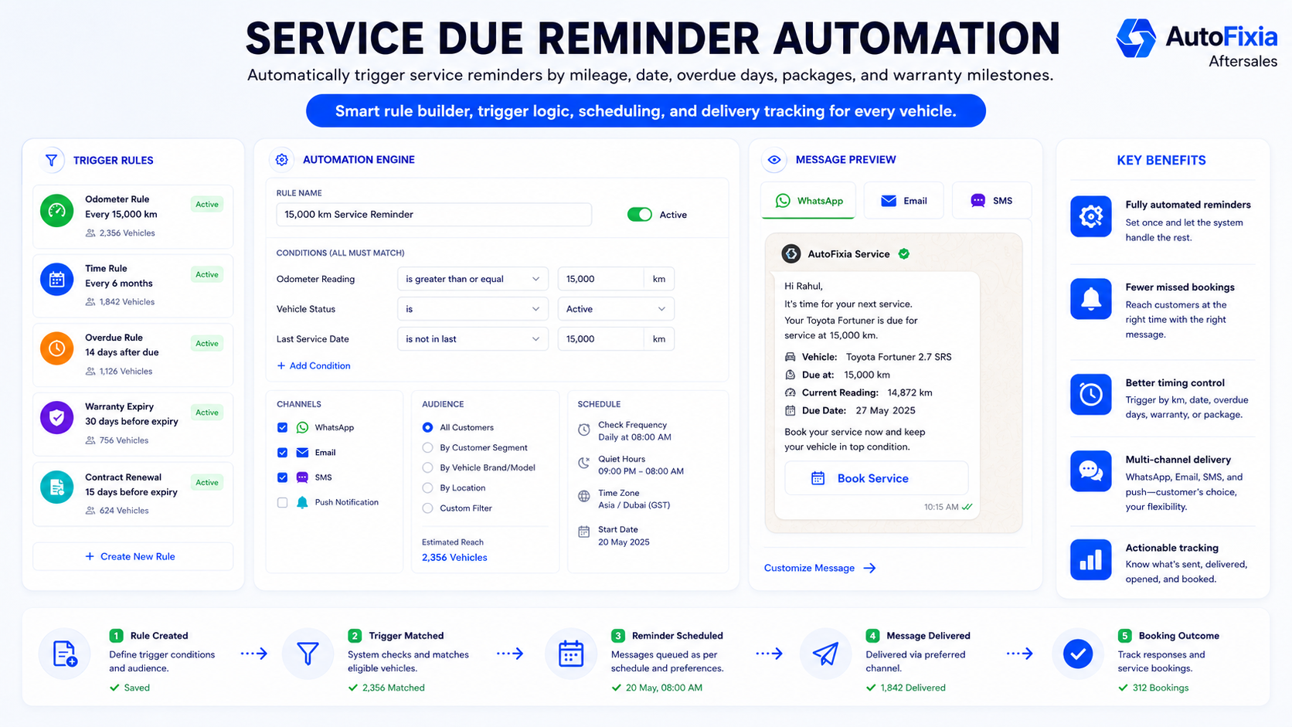The height and width of the screenshot is (727, 1292).
Task: Click the Check Frequency clock icon
Action: (x=584, y=430)
